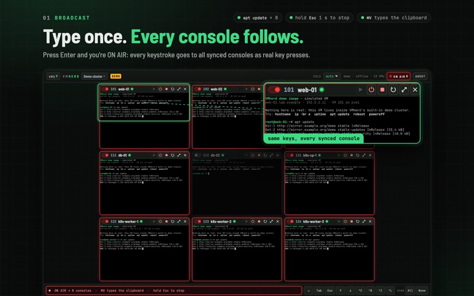Toggle the large sync switch in magnified web-01 header
The height and width of the screenshot is (296, 474).
click(274, 90)
